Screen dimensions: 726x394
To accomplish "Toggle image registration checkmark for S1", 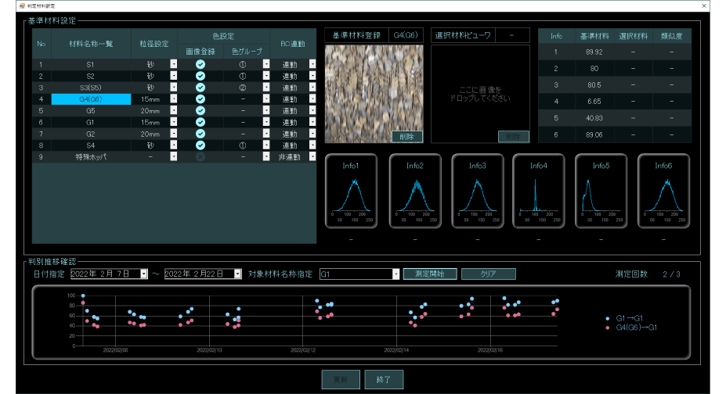I will 200,64.
